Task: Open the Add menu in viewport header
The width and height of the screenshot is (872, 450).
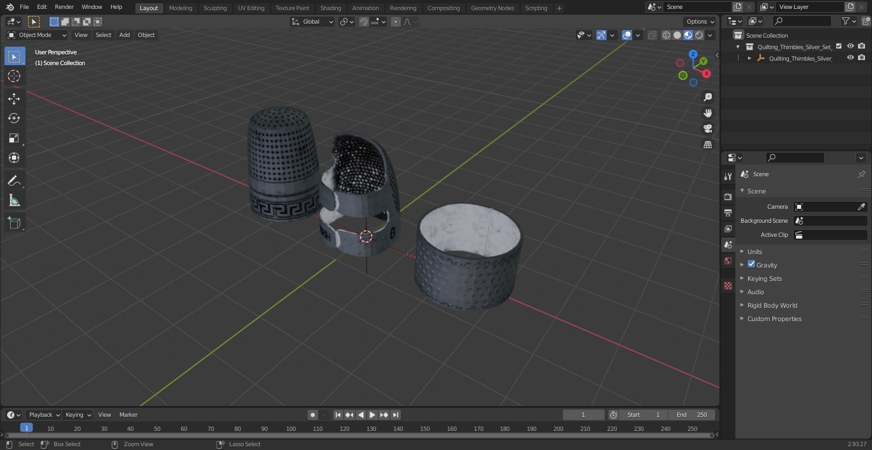Action: tap(124, 35)
